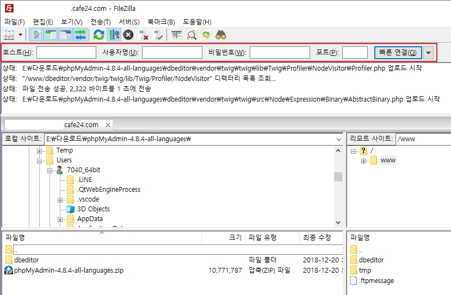This screenshot has height=295, width=451.
Task: Open the 파일(F) menu
Action: 14,22
